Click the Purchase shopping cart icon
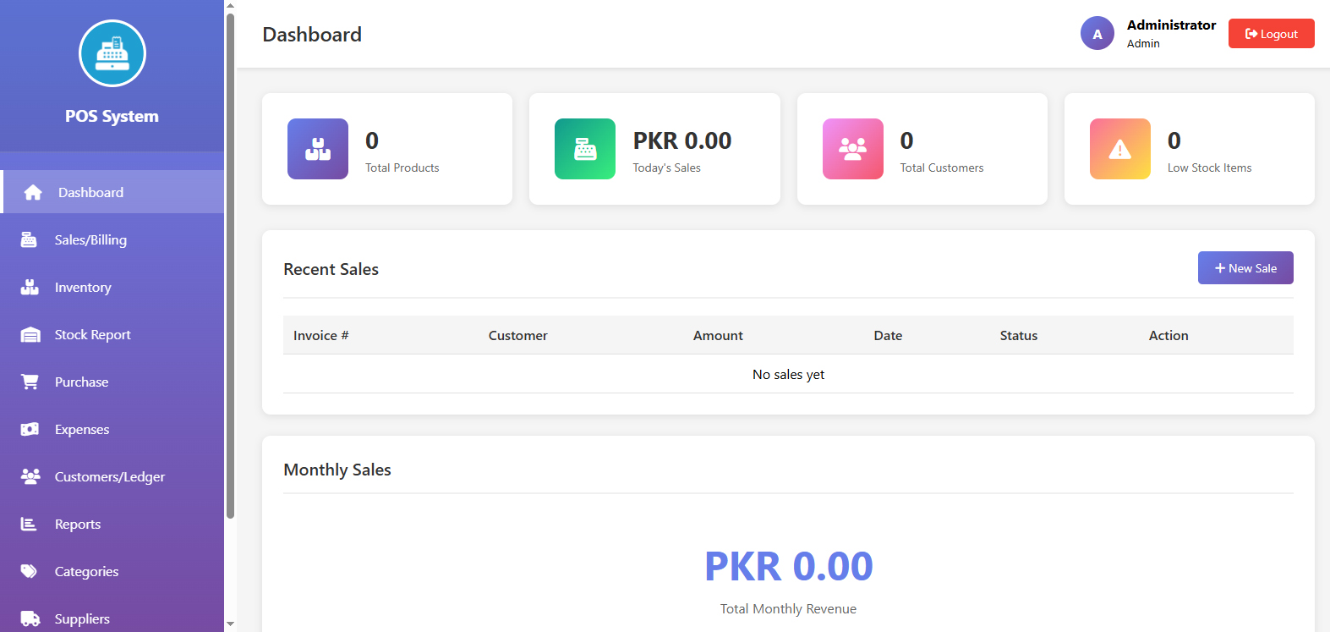This screenshot has width=1330, height=632. click(30, 382)
